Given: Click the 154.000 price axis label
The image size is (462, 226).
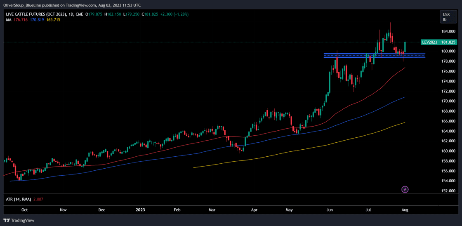Looking at the screenshot, I should pyautogui.click(x=449, y=181).
